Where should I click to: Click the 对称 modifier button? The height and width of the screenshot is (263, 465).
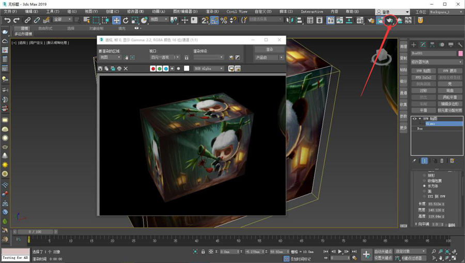[x=423, y=90]
